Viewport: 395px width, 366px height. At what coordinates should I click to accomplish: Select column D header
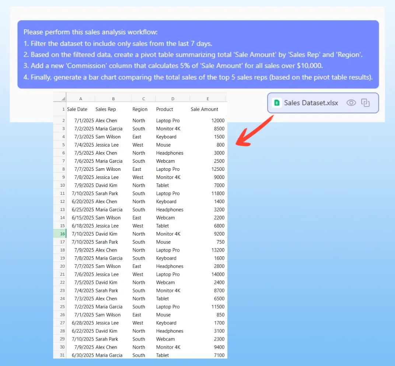(x=172, y=99)
